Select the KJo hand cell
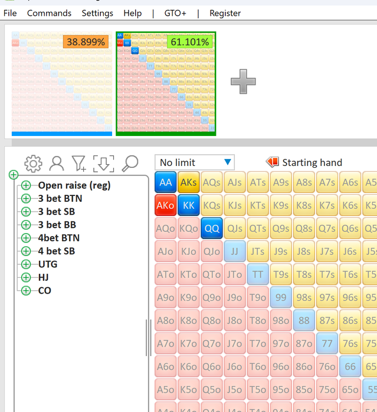Screen dimensions: 377x412 (x=189, y=251)
